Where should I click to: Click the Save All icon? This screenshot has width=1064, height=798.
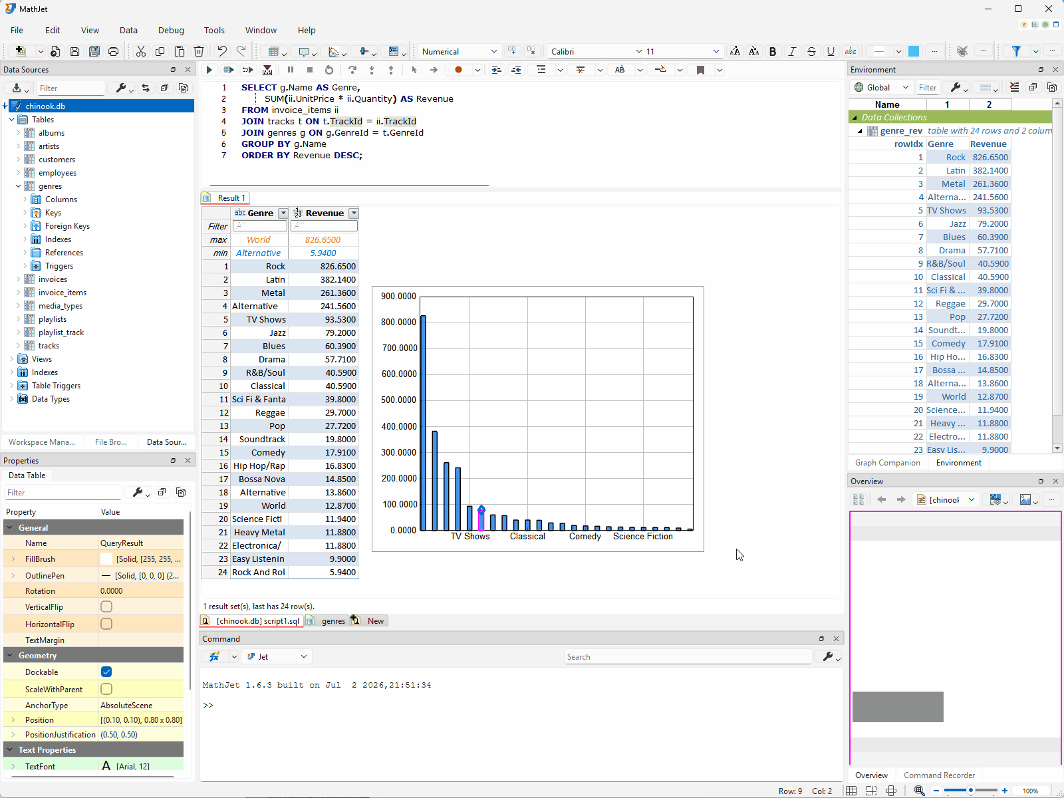coord(94,51)
